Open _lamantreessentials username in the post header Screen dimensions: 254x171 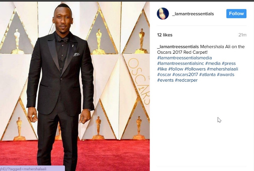coord(193,14)
